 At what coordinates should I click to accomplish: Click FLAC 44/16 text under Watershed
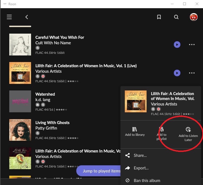point(44,110)
